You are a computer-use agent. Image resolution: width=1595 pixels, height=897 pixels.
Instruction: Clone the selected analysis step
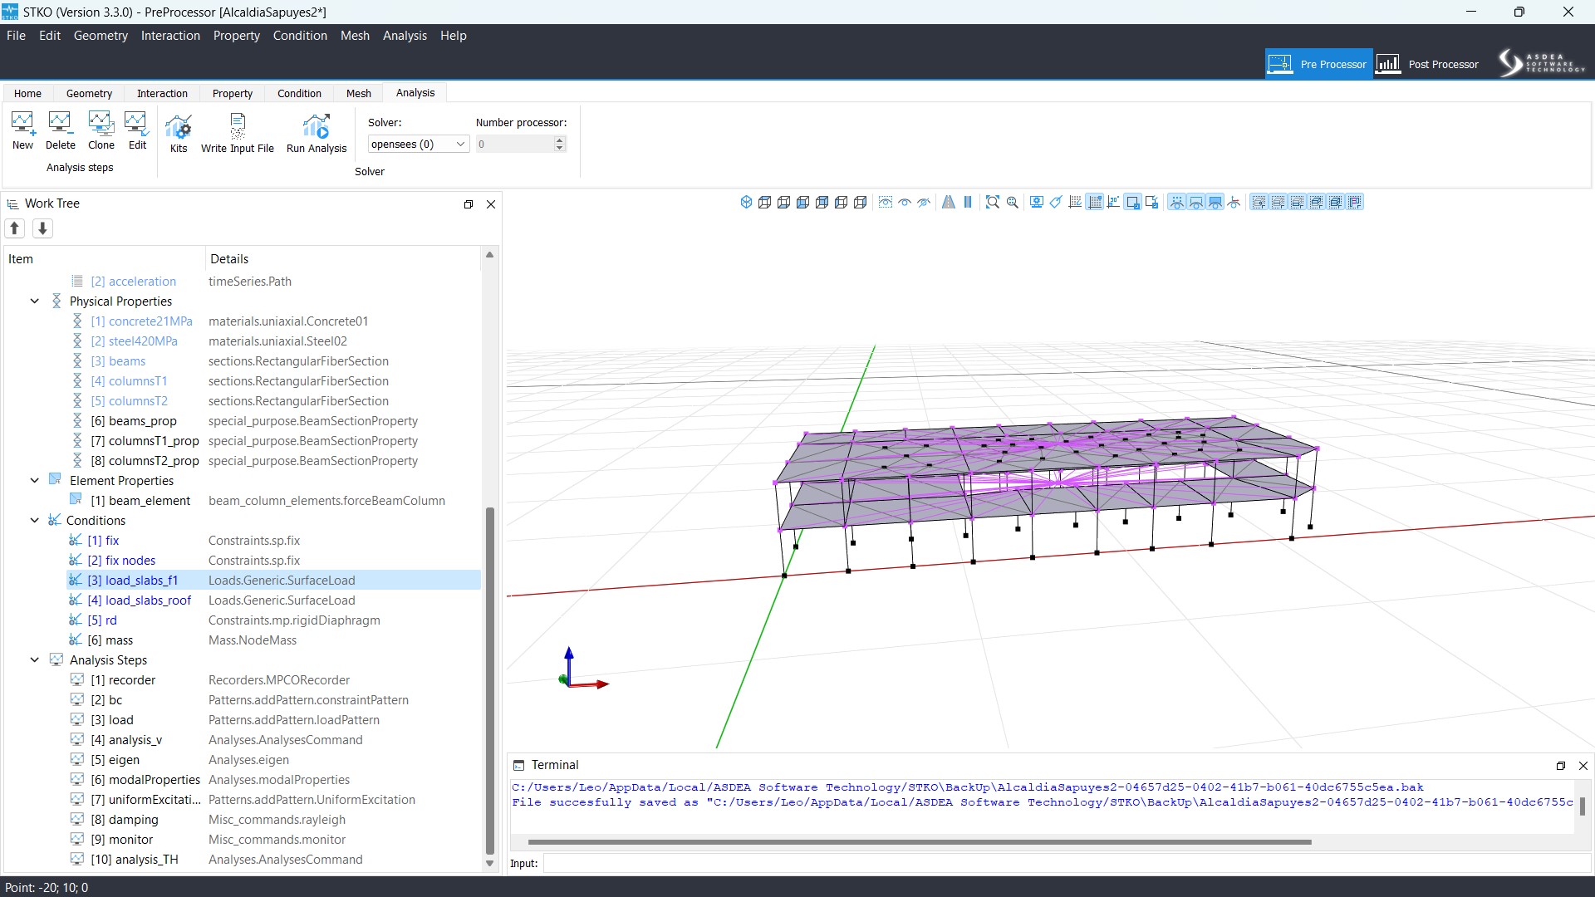tap(101, 131)
